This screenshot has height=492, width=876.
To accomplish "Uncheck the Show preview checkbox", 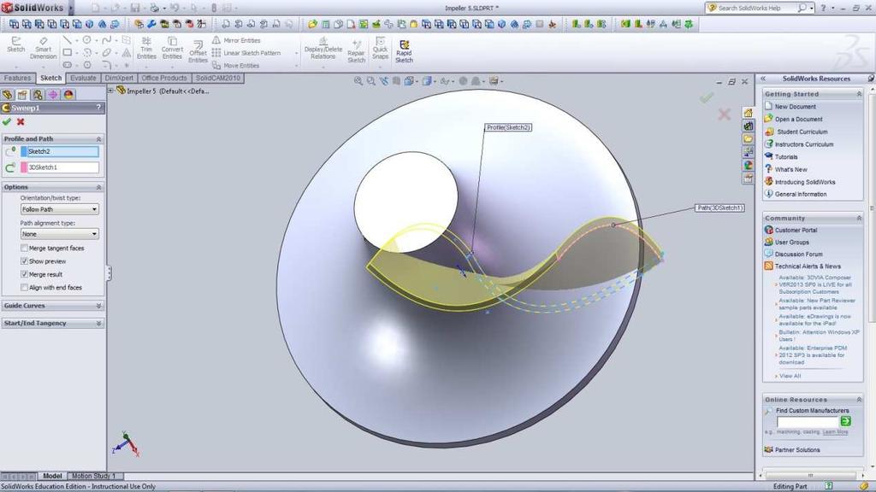I will 24,261.
